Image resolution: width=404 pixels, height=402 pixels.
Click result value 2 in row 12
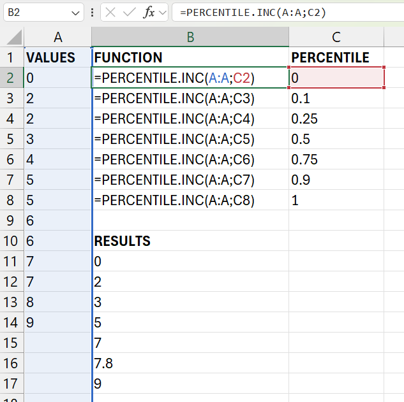tap(190, 282)
